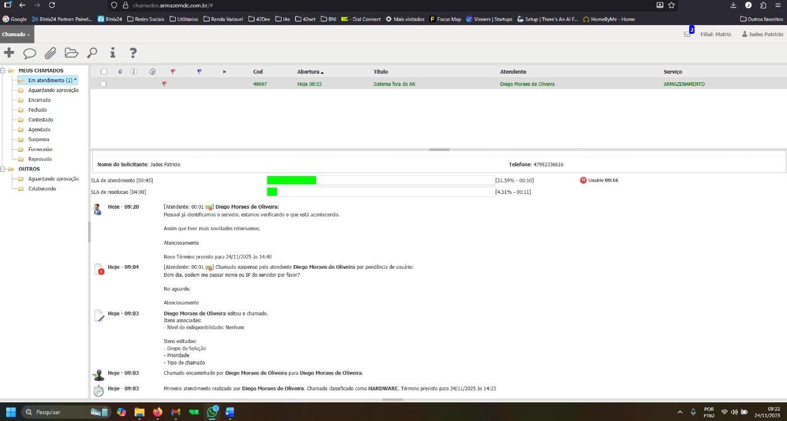Open ticket titled Sistema fora do AR
Image resolution: width=787 pixels, height=421 pixels.
tap(394, 84)
